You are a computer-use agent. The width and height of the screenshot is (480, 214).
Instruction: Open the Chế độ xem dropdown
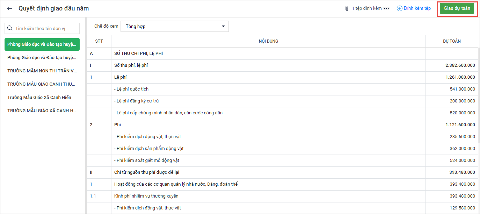click(174, 26)
